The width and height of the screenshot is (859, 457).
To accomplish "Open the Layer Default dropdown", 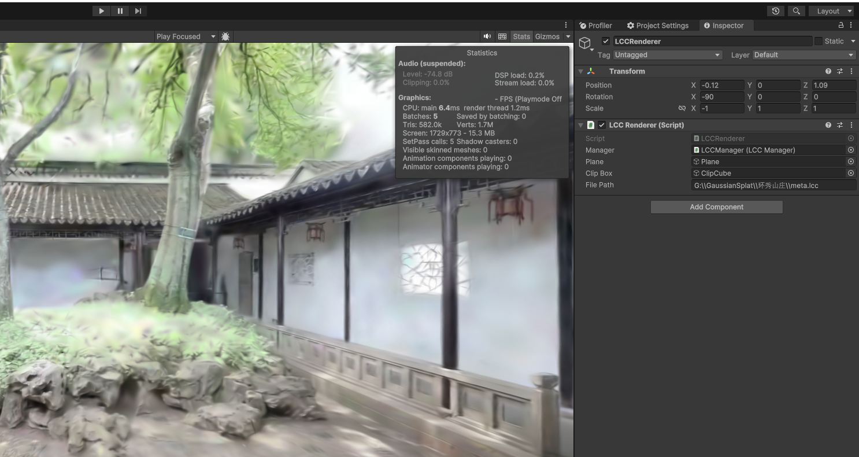I will click(804, 55).
